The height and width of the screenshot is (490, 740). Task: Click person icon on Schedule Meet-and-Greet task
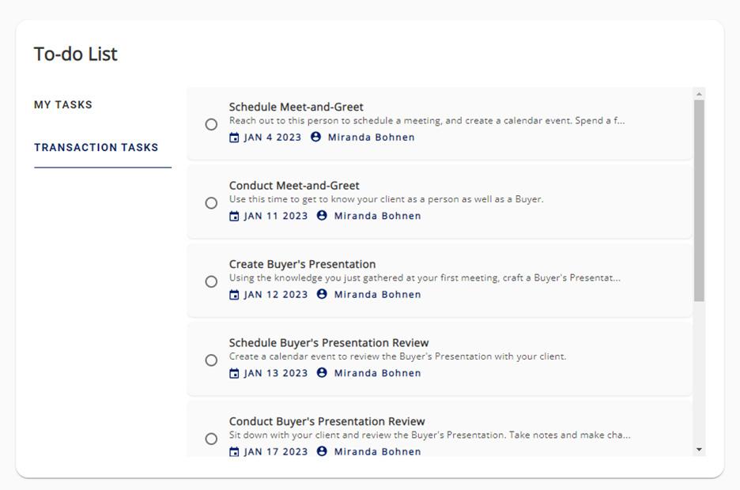(x=315, y=137)
